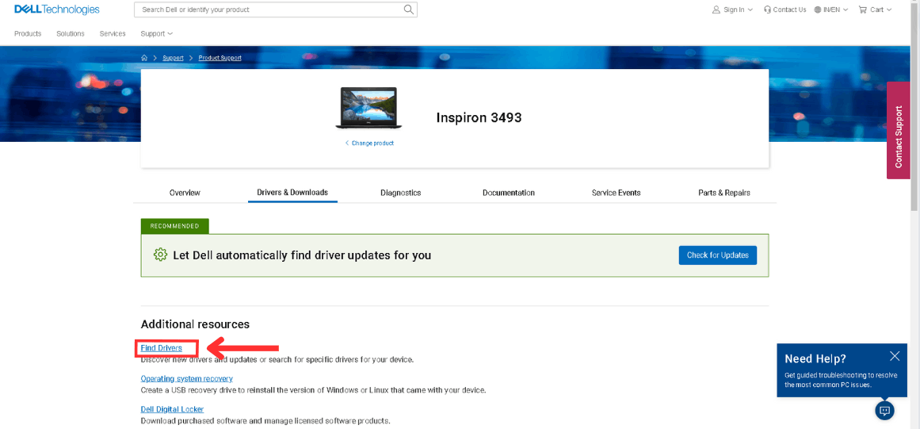
Task: Select the Drivers & Downloads tab
Action: 292,193
